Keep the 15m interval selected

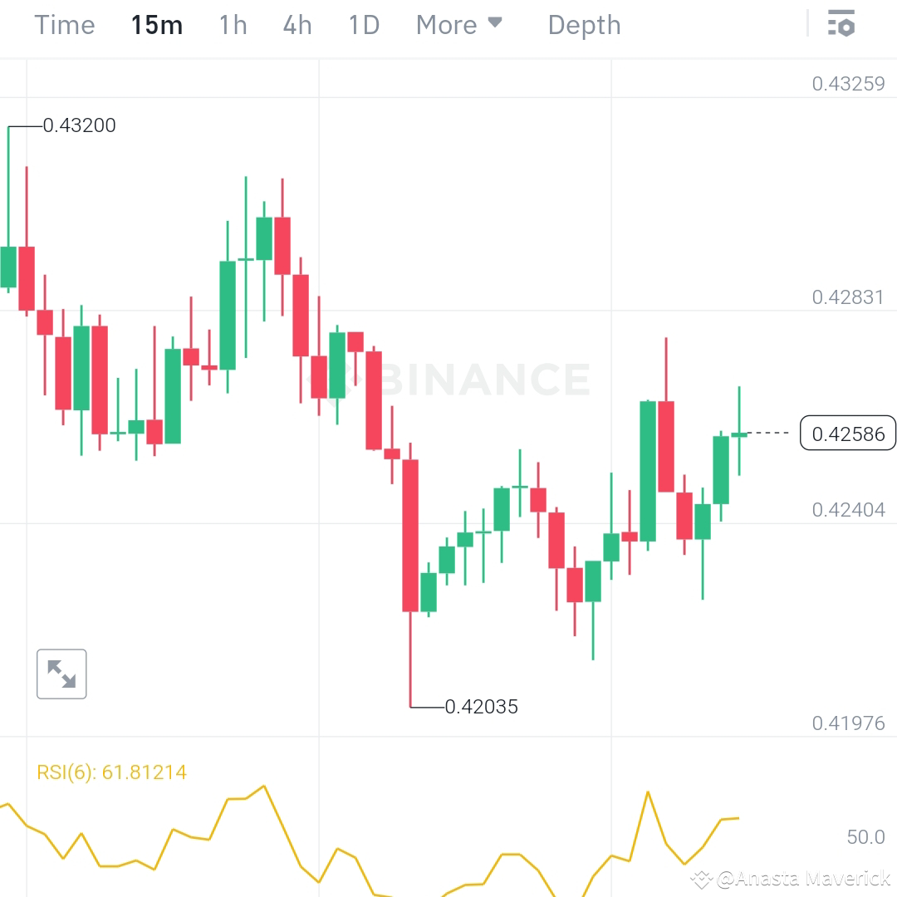point(156,25)
